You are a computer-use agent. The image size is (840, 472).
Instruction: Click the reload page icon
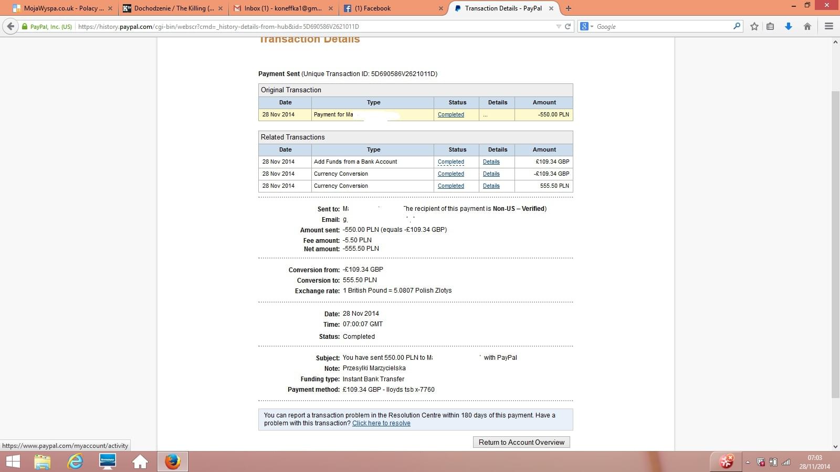point(568,26)
